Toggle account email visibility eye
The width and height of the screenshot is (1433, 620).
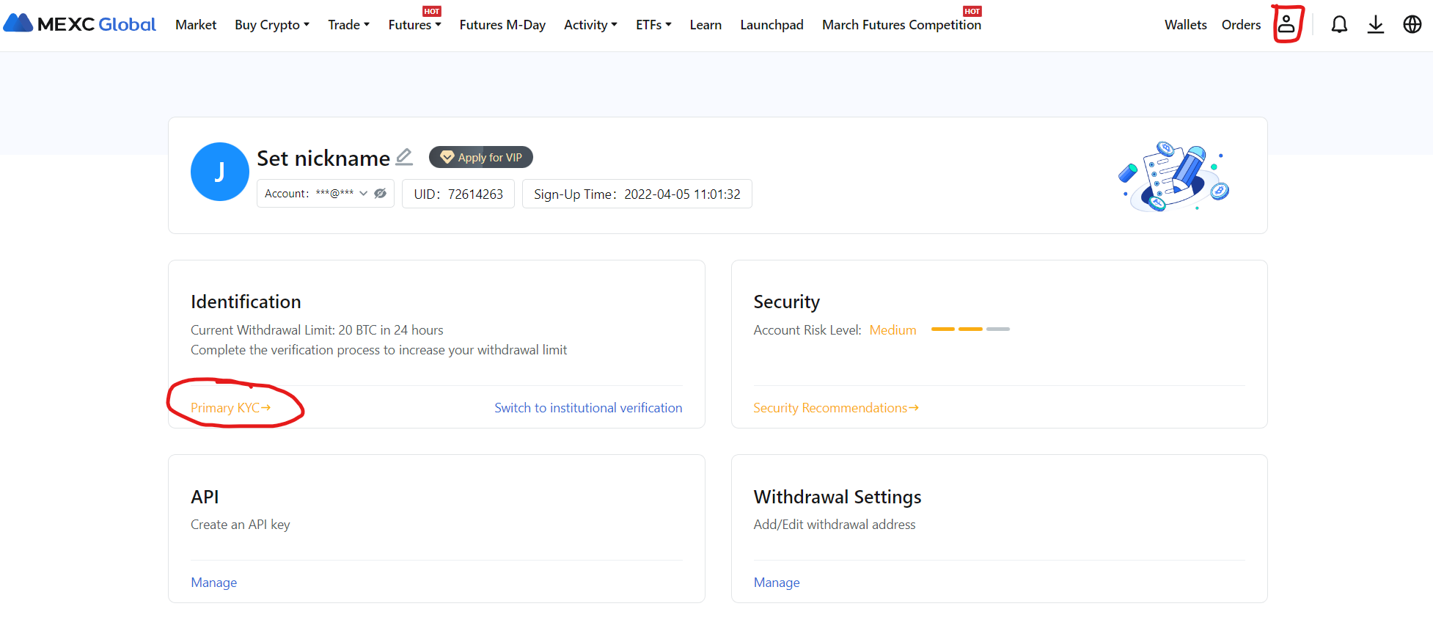tap(380, 194)
